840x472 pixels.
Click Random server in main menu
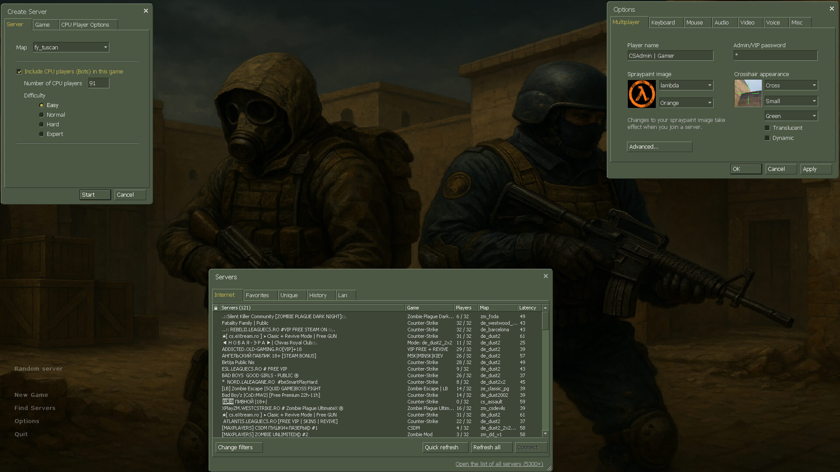click(x=38, y=369)
